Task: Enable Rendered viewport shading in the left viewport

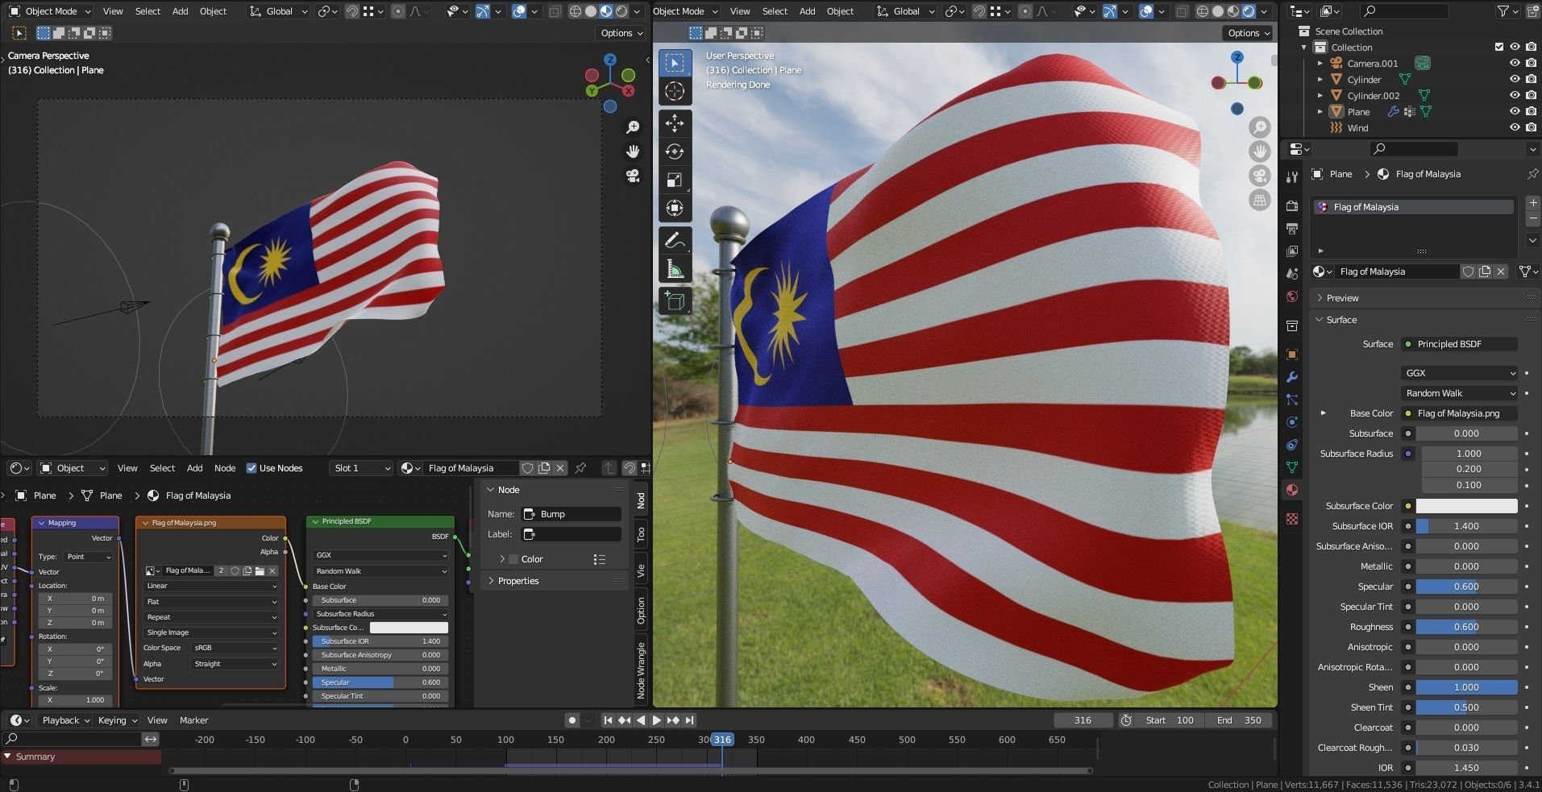Action: pos(621,10)
